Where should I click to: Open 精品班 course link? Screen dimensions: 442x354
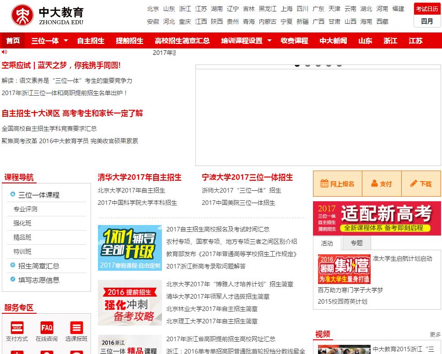(x=22, y=237)
